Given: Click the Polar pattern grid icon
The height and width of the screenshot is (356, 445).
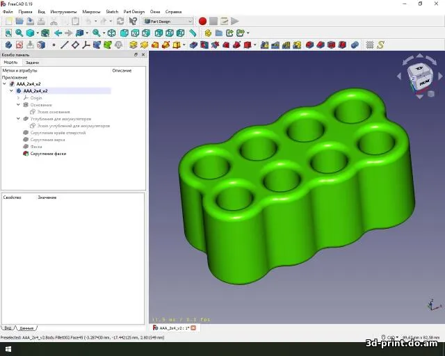Looking at the screenshot, I should click(x=369, y=45).
